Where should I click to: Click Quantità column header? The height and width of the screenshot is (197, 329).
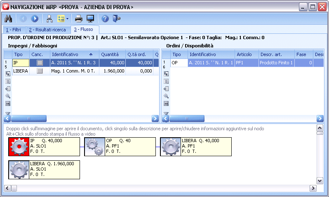click(112, 54)
